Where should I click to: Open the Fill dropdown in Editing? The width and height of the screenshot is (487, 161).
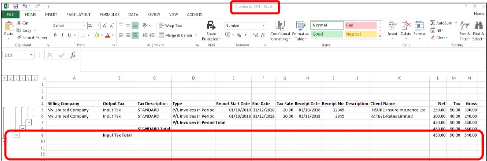pos(437,30)
